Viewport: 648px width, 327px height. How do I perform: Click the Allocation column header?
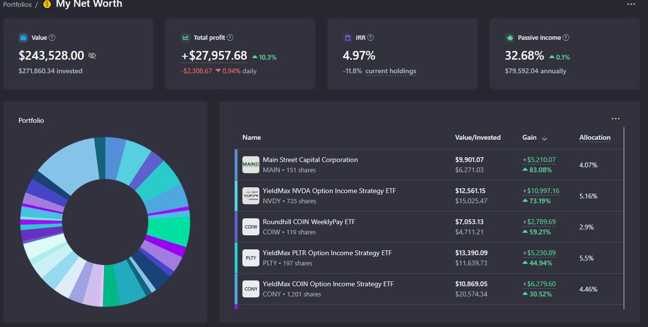pyautogui.click(x=594, y=137)
